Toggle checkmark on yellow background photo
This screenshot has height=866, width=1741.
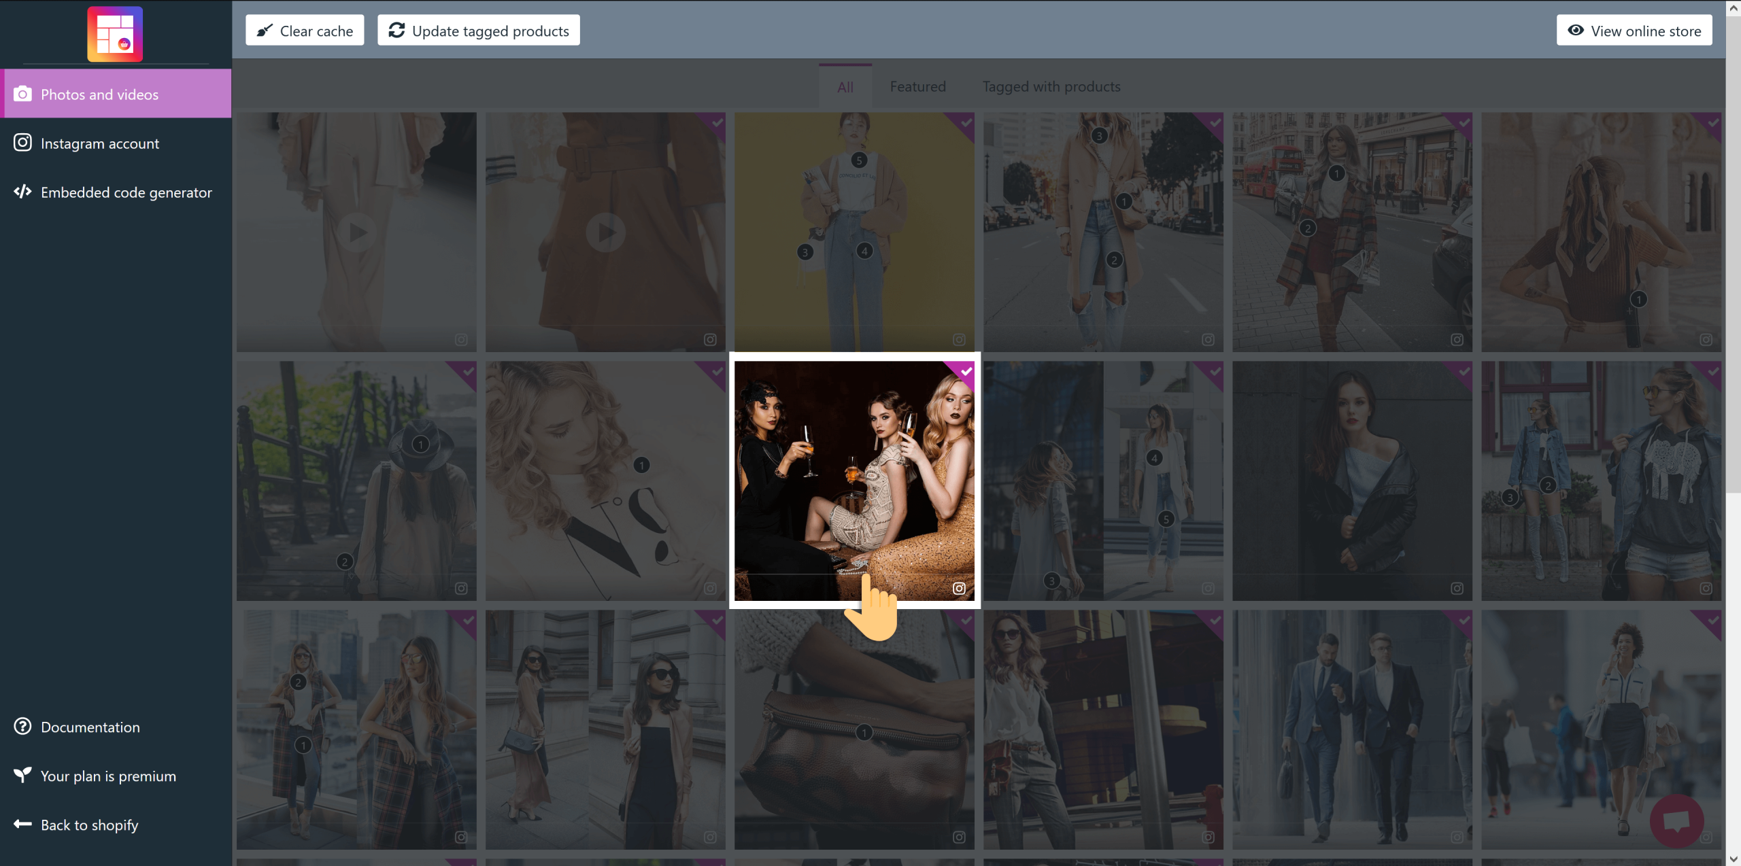pos(966,122)
